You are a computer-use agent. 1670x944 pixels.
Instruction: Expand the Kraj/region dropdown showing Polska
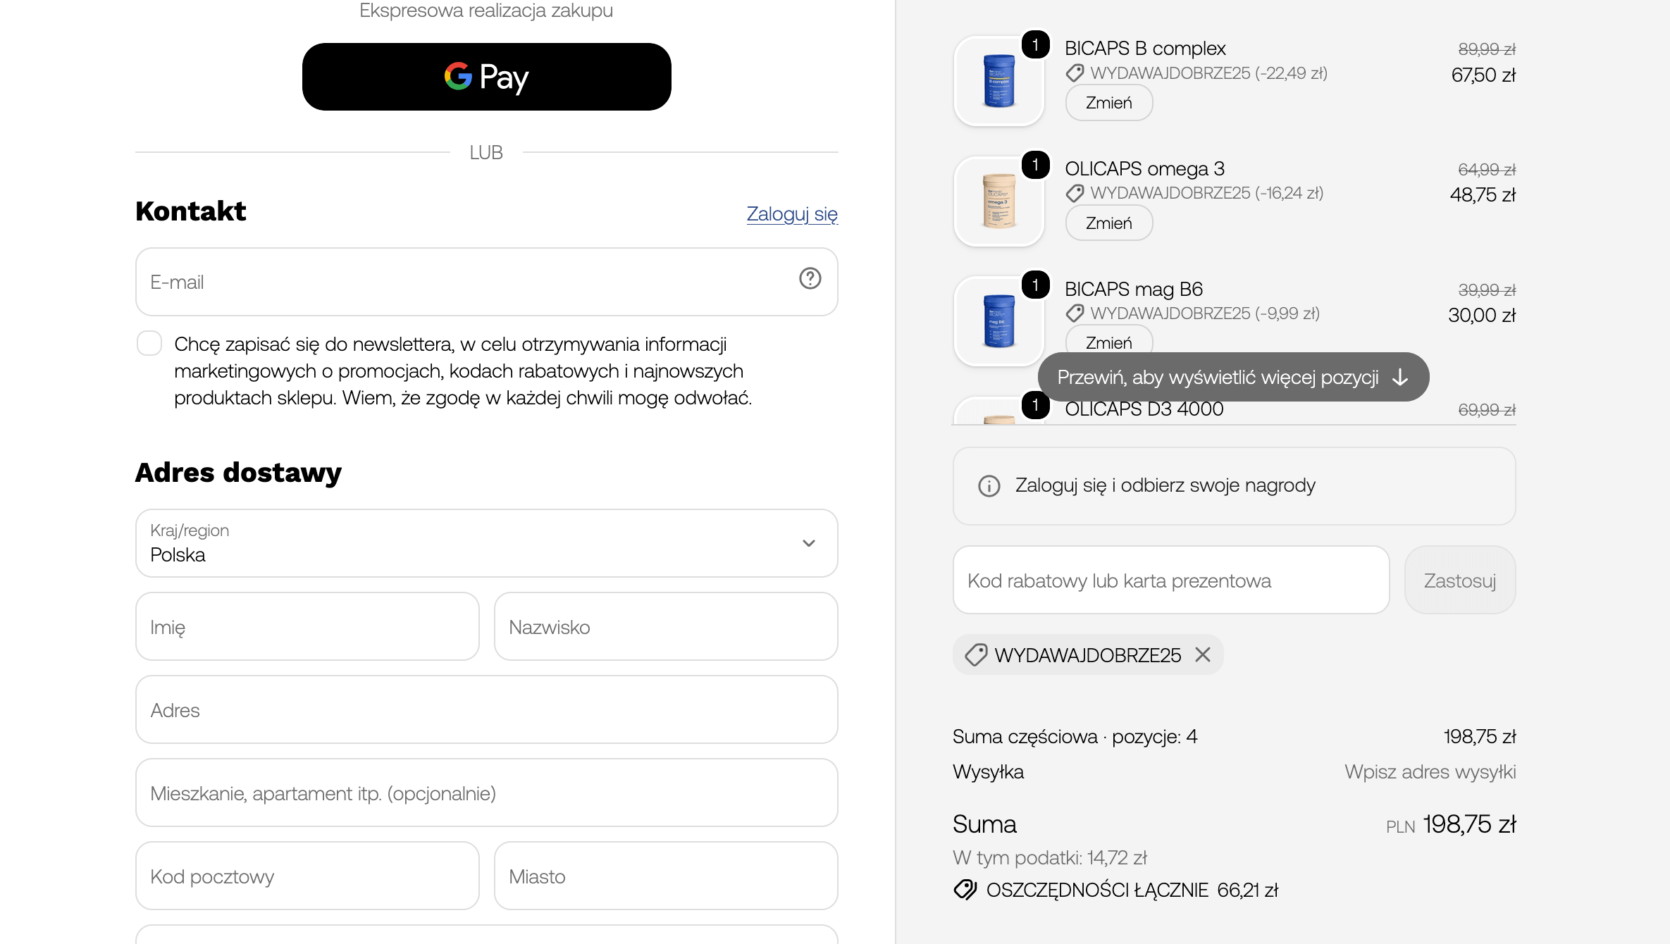487,543
